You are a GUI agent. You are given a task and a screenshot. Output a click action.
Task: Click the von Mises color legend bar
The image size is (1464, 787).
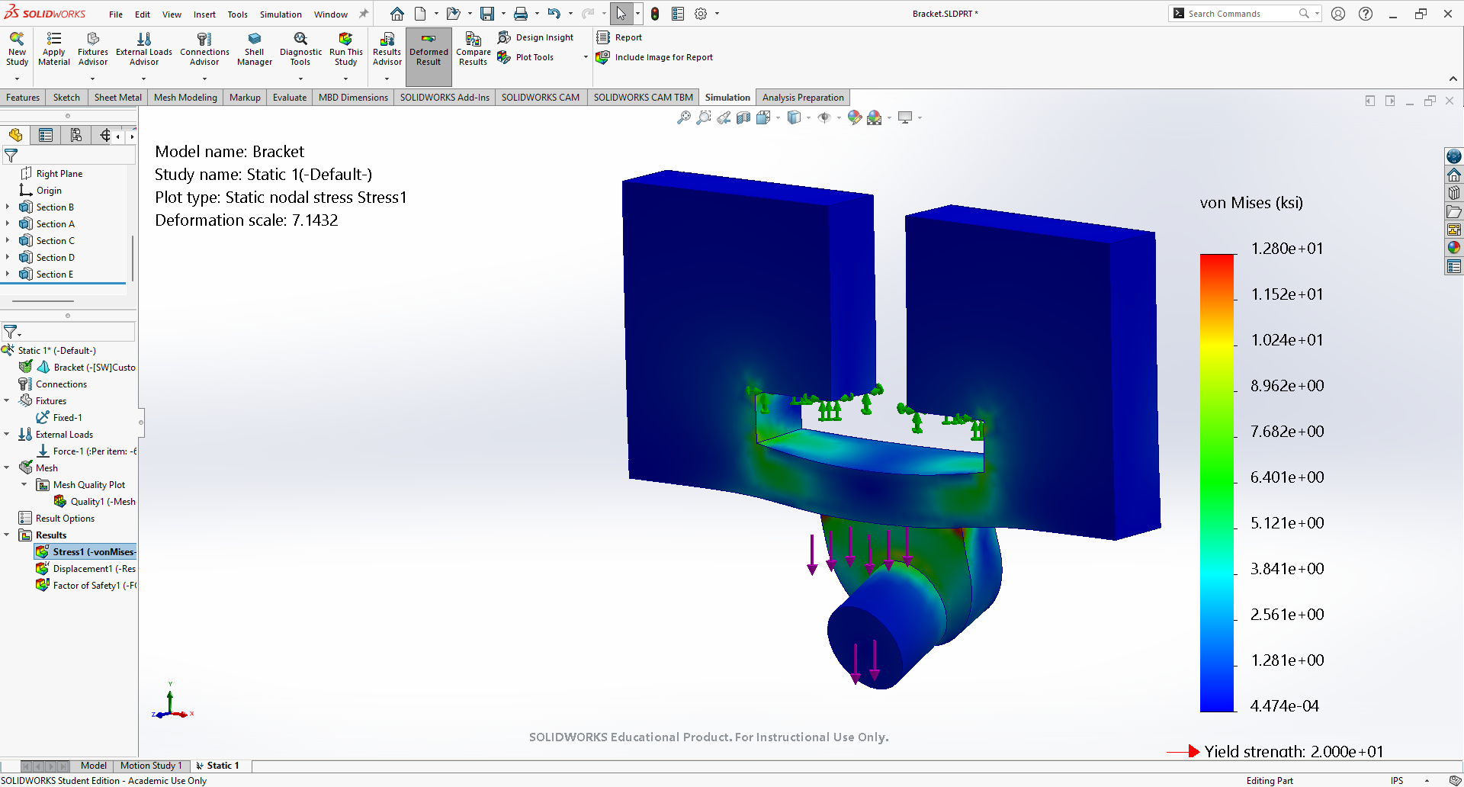[x=1217, y=483]
